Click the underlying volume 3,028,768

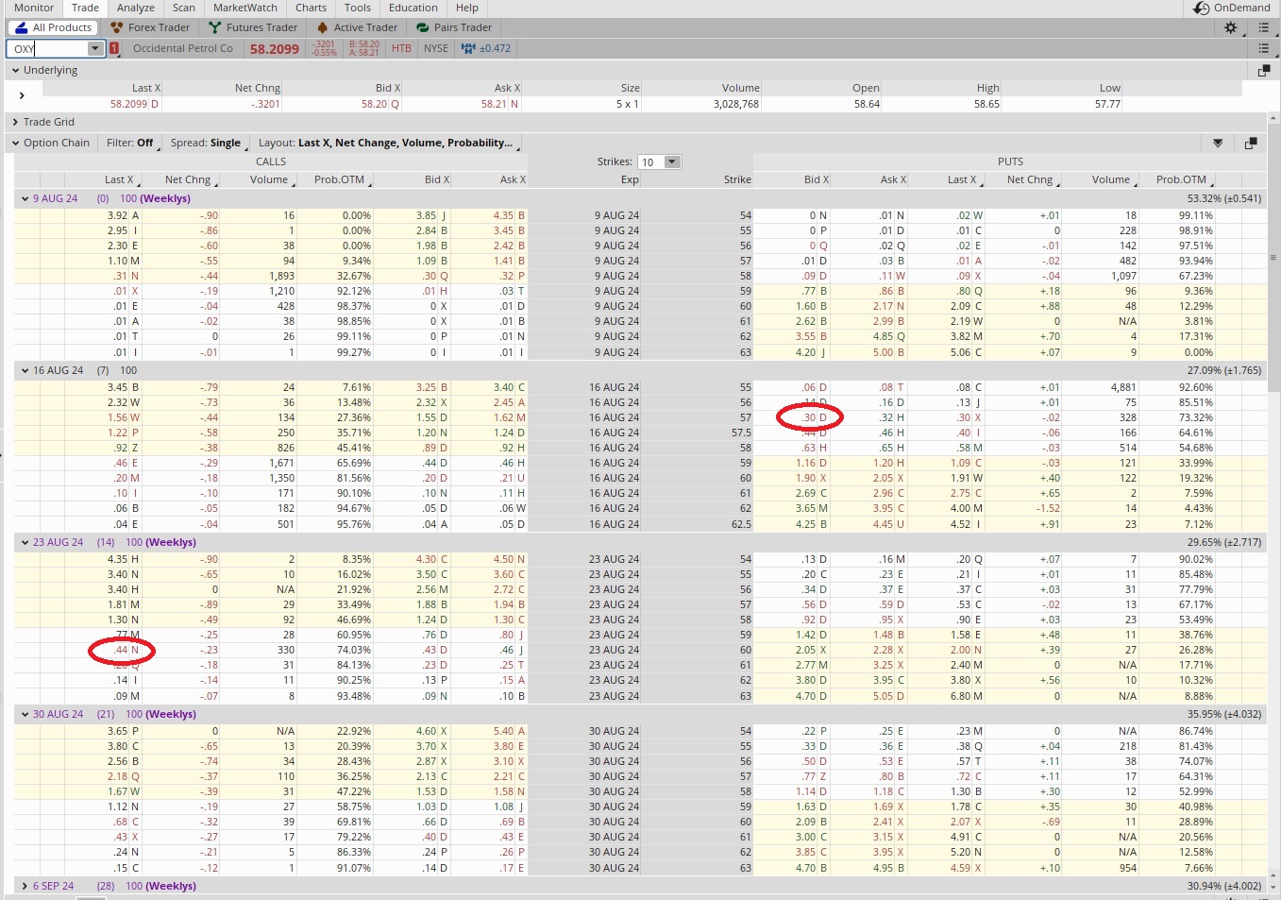pos(736,104)
